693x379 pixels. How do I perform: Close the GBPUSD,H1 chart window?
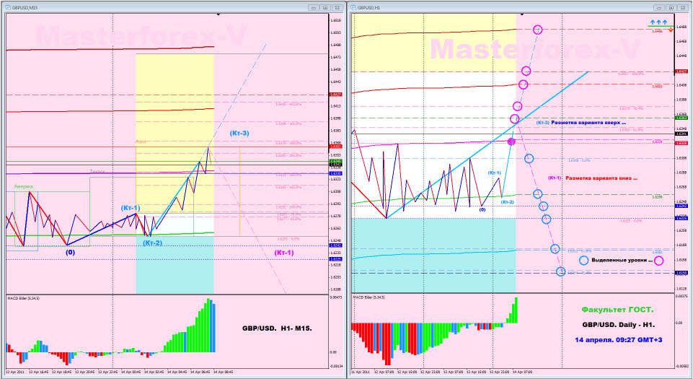[x=683, y=7]
